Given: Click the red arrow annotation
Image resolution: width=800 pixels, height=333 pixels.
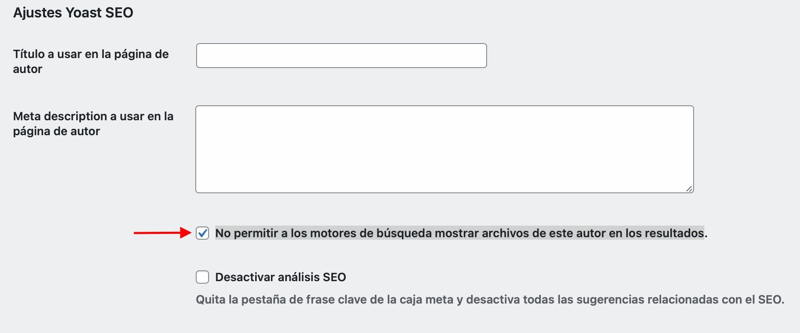Looking at the screenshot, I should 162,233.
